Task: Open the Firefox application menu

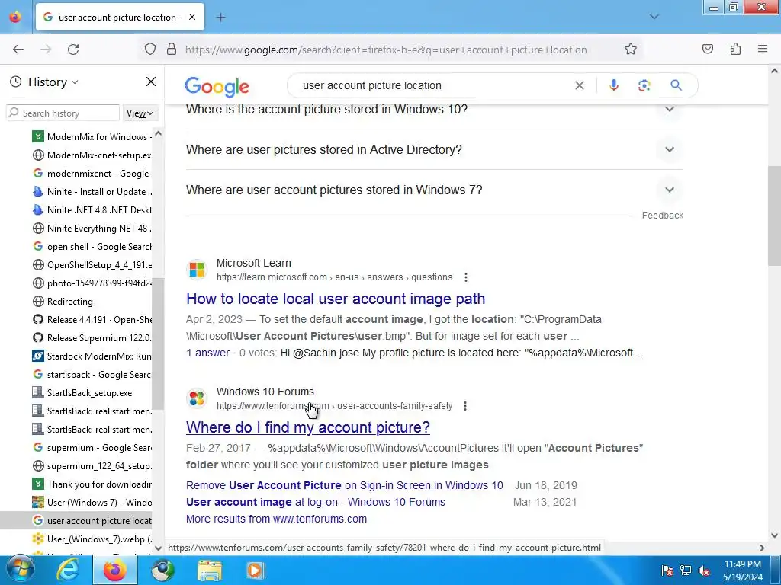Action: coord(763,49)
